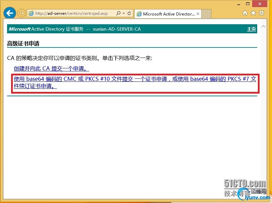This screenshot has height=203, width=272.
Task: Open the Home icon in toolbar
Action: tap(245, 13)
